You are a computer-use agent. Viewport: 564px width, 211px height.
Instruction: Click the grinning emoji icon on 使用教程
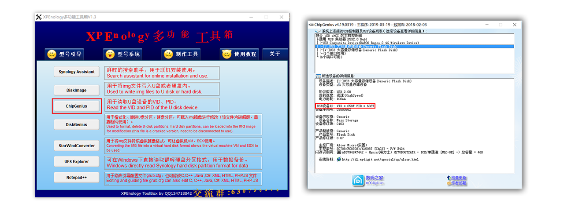pyautogui.click(x=226, y=55)
